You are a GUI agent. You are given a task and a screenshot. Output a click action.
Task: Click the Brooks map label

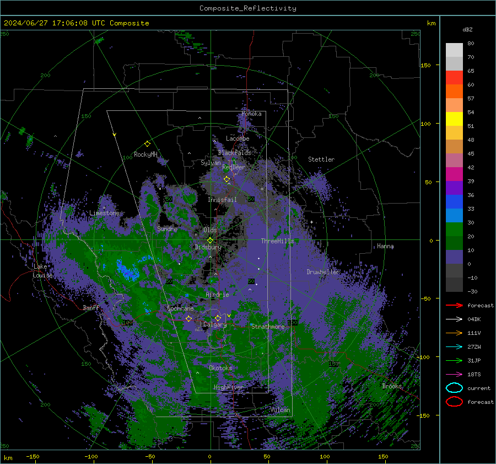coord(392,386)
